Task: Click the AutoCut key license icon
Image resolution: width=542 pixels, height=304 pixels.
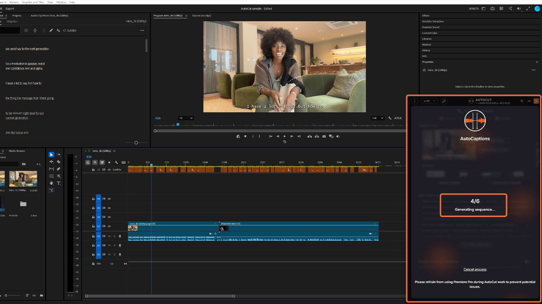Action: (x=444, y=101)
